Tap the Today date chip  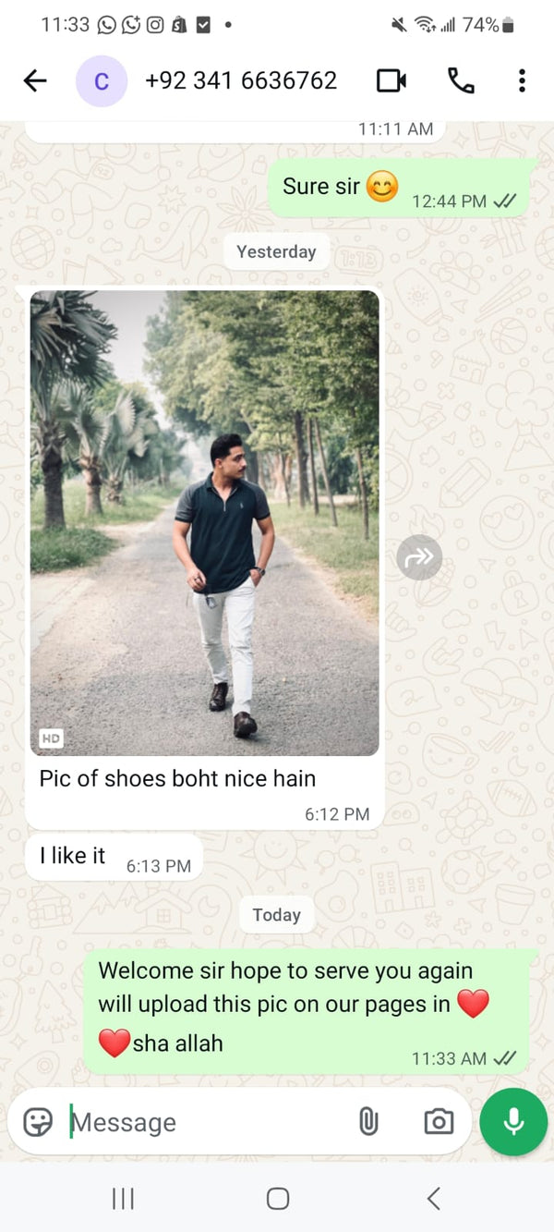pos(277,915)
